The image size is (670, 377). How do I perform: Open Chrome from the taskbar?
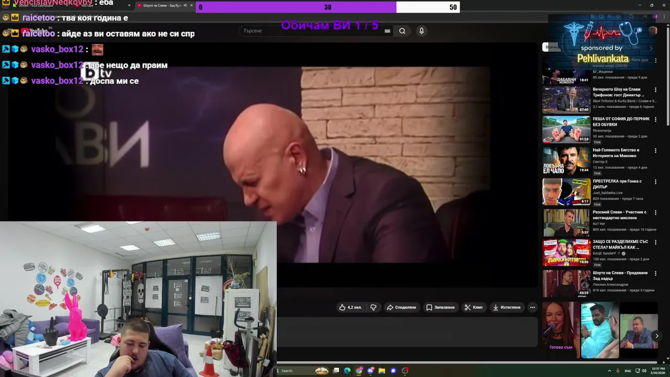click(x=359, y=371)
